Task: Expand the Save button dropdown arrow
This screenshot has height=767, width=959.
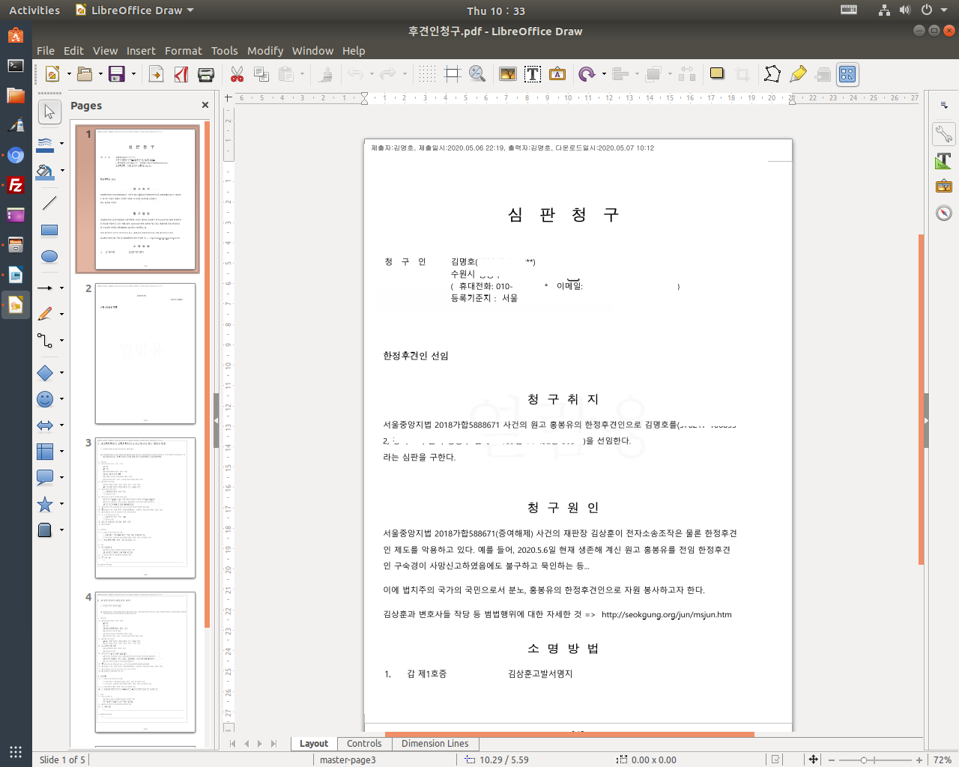Action: pos(133,74)
